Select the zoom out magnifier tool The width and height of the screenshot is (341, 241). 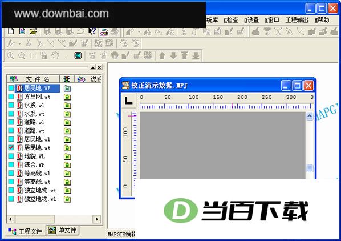click(22, 56)
